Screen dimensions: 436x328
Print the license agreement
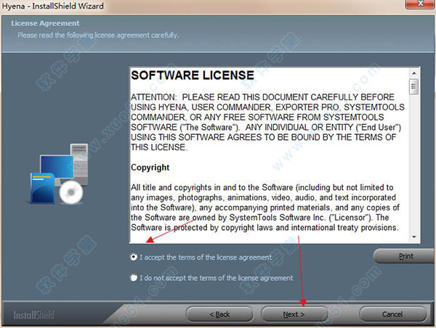tap(405, 257)
